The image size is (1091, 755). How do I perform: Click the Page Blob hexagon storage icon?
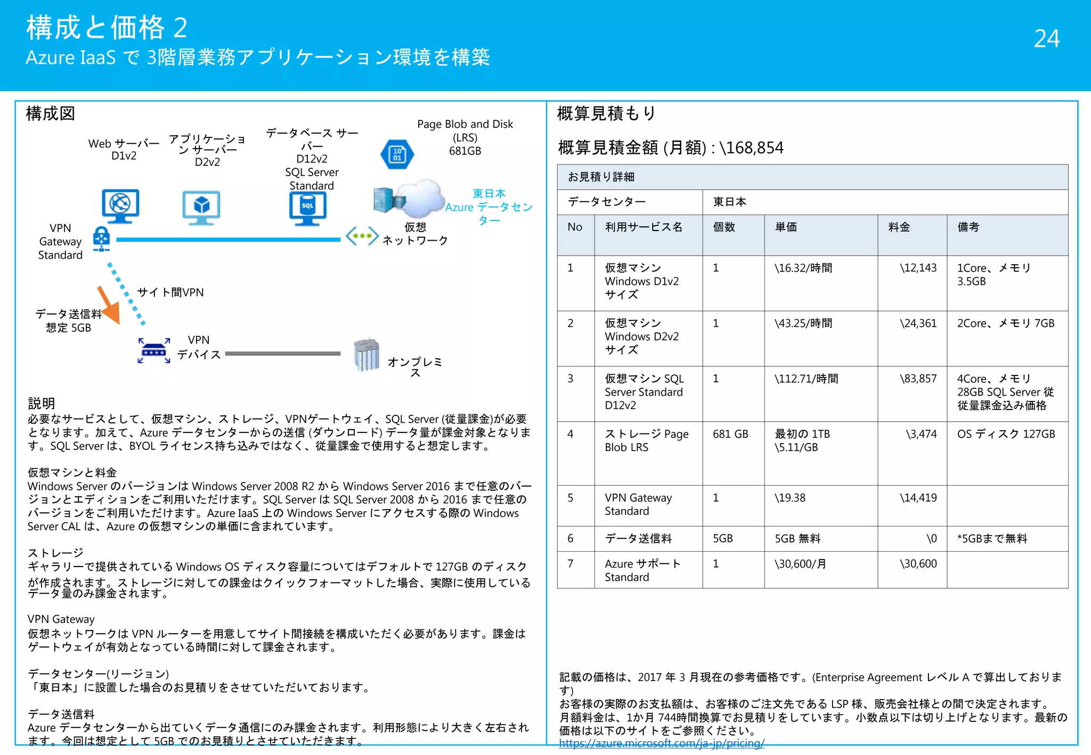pos(397,154)
